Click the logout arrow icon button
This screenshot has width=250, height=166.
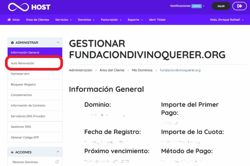(239, 6)
